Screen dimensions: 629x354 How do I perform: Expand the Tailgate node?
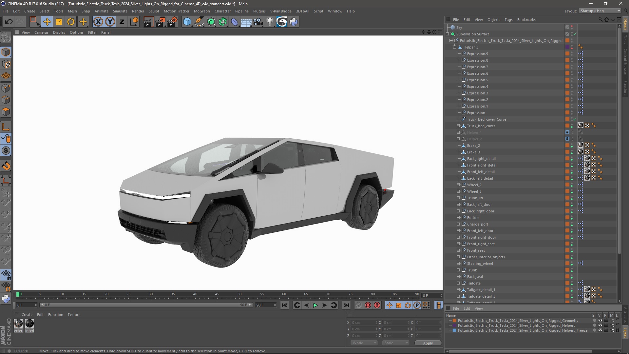click(458, 283)
